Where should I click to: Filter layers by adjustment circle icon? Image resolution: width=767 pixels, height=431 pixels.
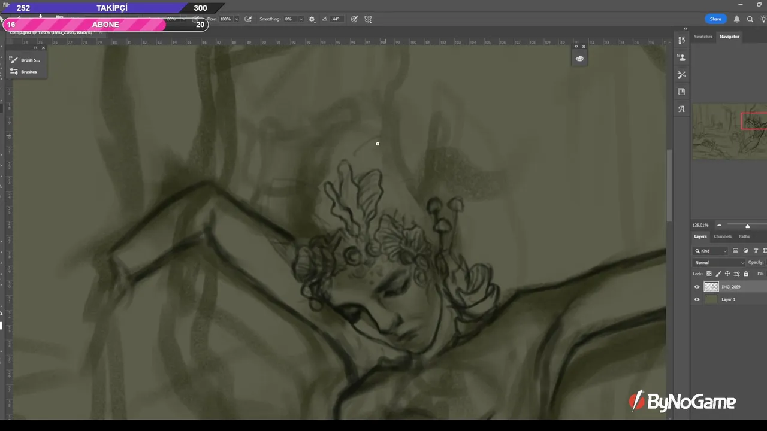[x=746, y=251]
